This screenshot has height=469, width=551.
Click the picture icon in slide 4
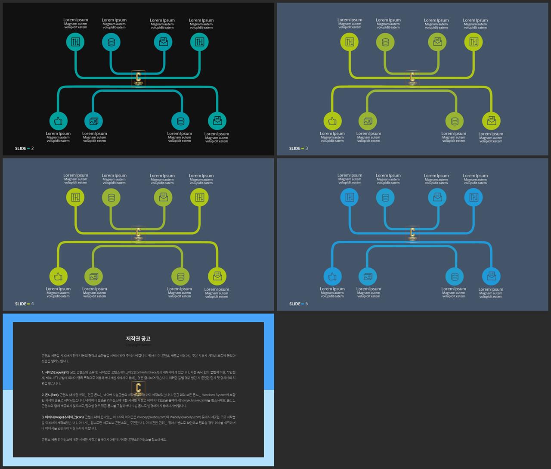[x=93, y=276]
